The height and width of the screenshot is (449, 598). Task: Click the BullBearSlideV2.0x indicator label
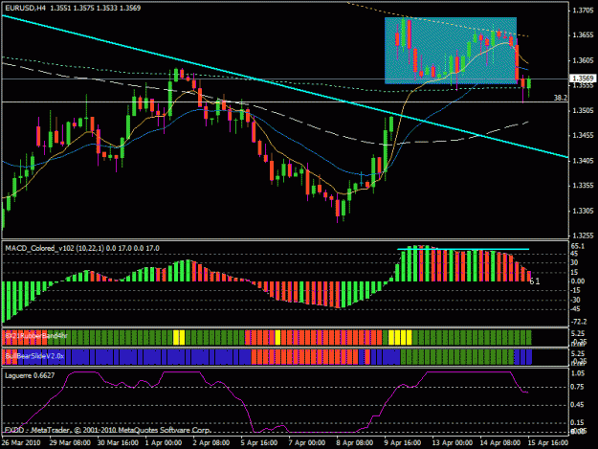34,356
